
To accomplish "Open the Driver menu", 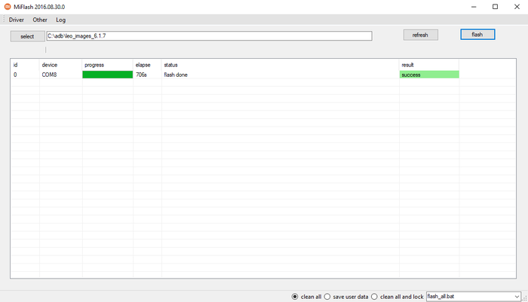I will 17,20.
